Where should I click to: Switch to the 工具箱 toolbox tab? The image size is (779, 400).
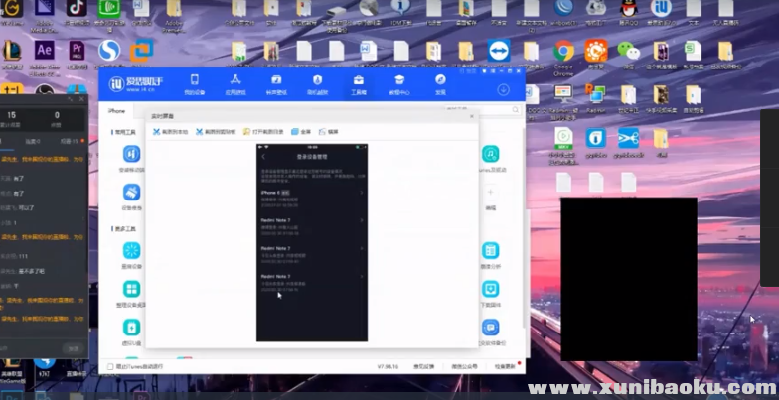coord(358,83)
